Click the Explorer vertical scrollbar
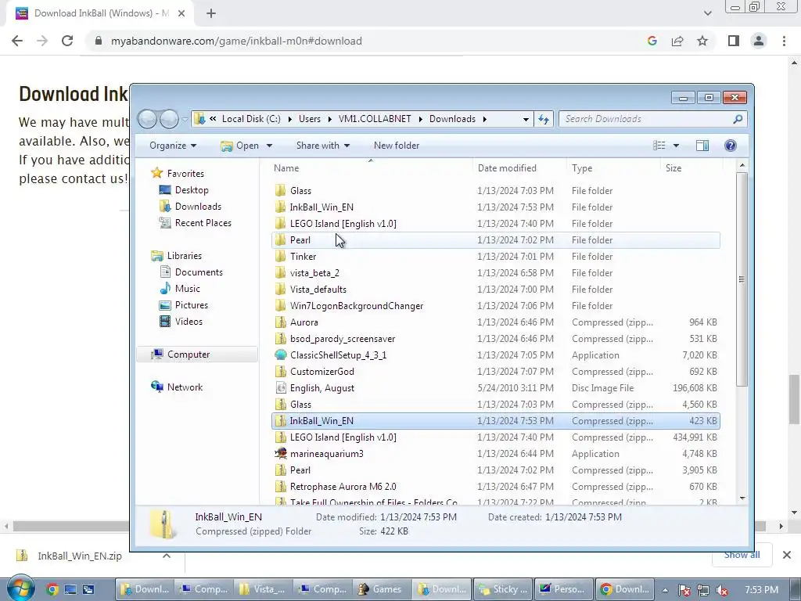Image resolution: width=801 pixels, height=601 pixels. tap(742, 279)
